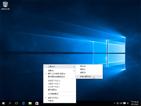
Task: Open the Action Center notification icon
Action: [124, 103]
